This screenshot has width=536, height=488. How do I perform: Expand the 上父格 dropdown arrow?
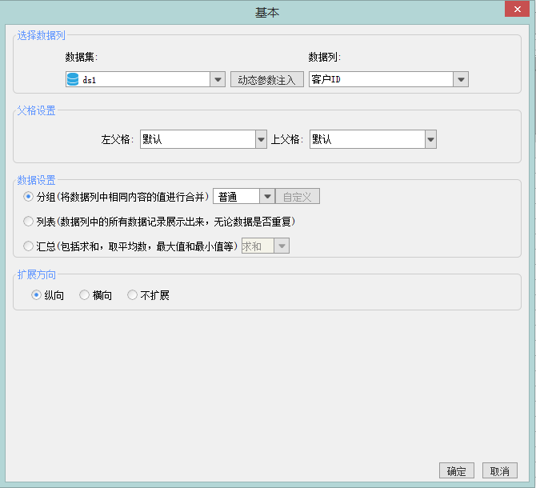pos(430,139)
